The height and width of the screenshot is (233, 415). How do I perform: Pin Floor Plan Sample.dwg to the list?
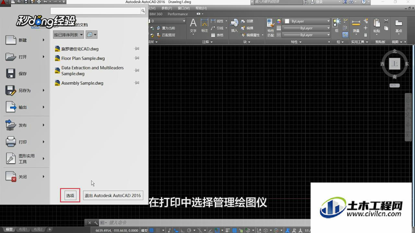click(x=137, y=58)
